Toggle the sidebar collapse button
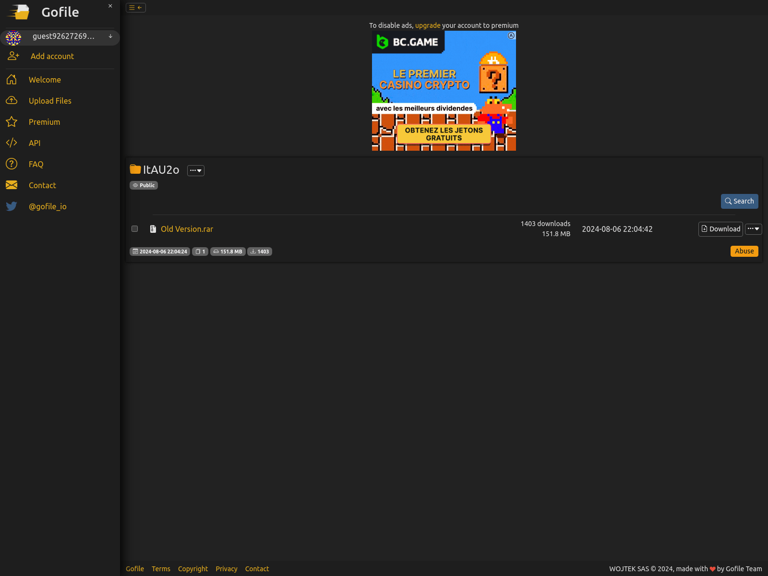The image size is (768, 576). 136,8
